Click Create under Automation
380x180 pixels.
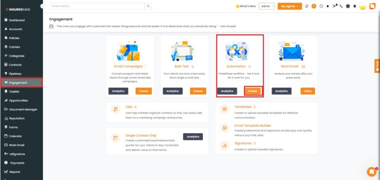tap(252, 91)
